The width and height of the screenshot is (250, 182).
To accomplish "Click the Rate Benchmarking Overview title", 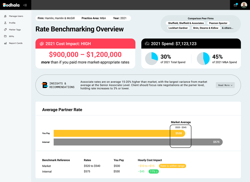I will [79, 29].
